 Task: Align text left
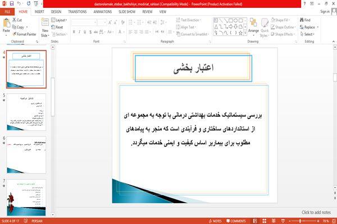point(130,32)
